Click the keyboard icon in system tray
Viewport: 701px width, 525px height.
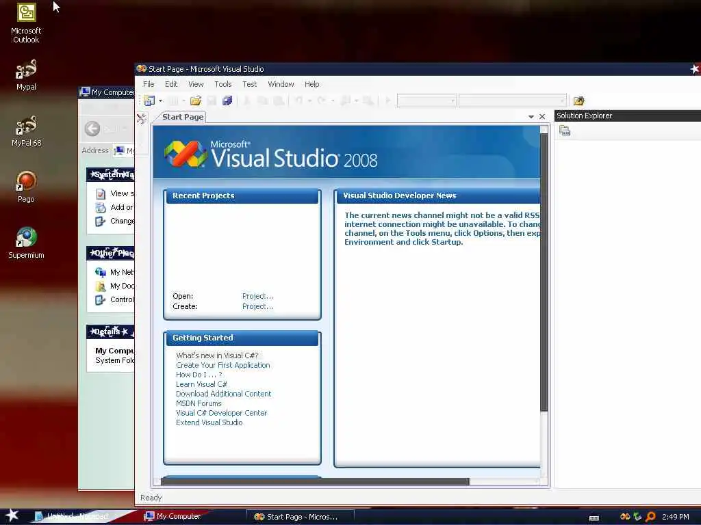(x=594, y=518)
